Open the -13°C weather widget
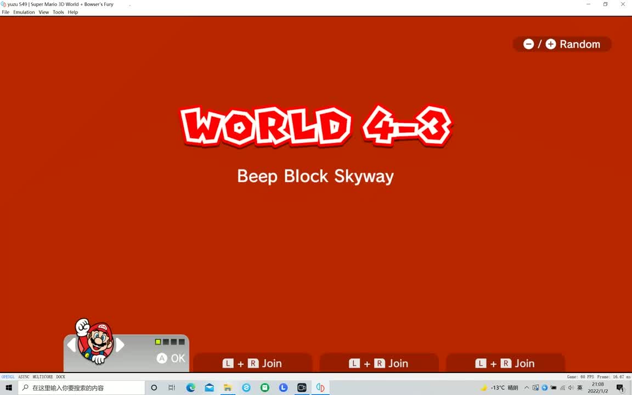 [500, 388]
